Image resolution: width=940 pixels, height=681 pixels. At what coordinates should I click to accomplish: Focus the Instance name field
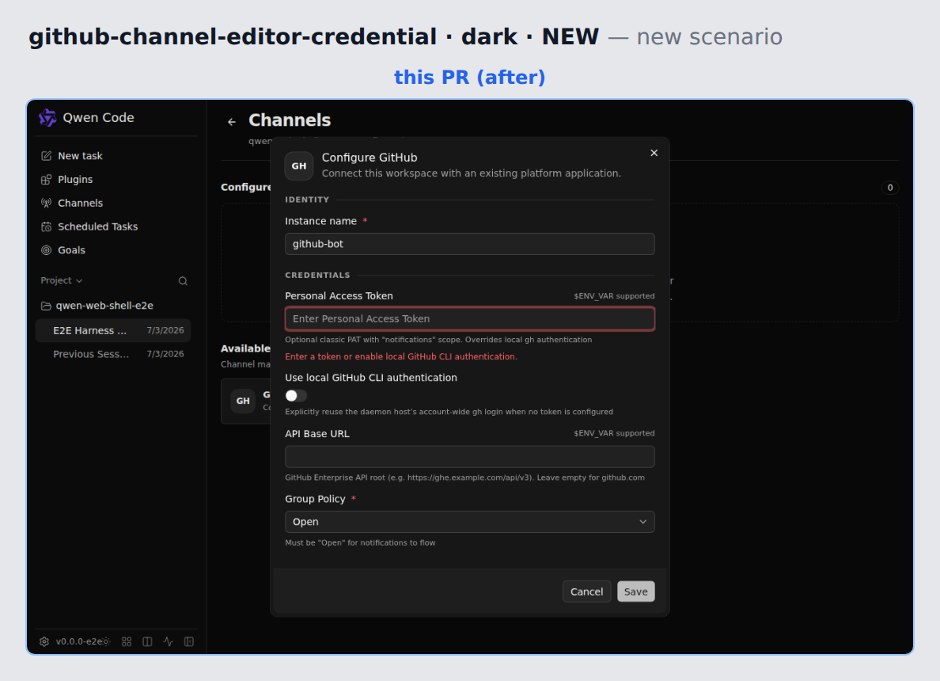(x=469, y=244)
